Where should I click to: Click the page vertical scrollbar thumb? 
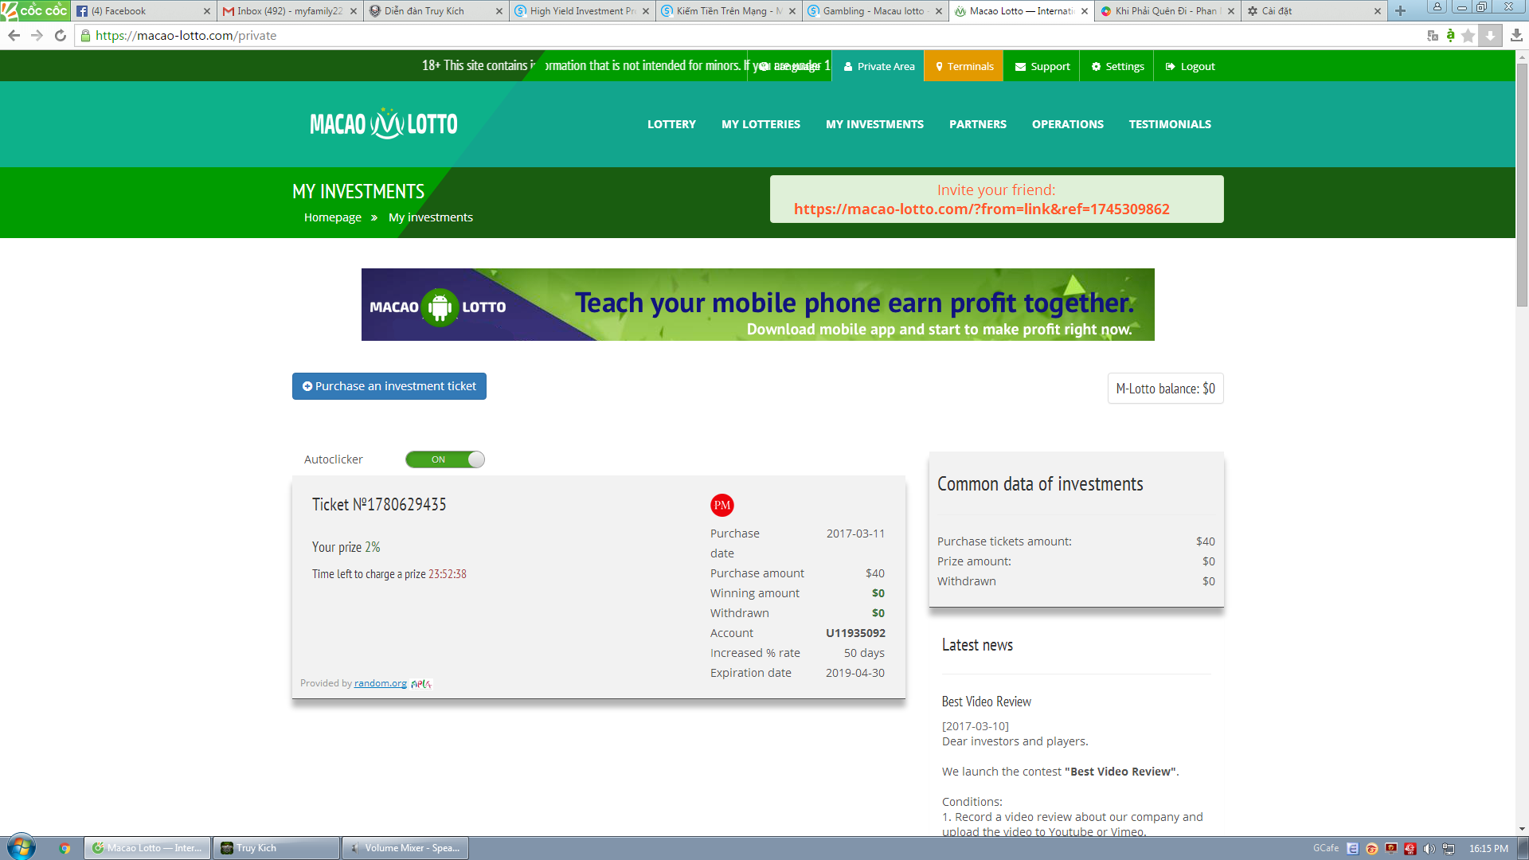[1522, 183]
